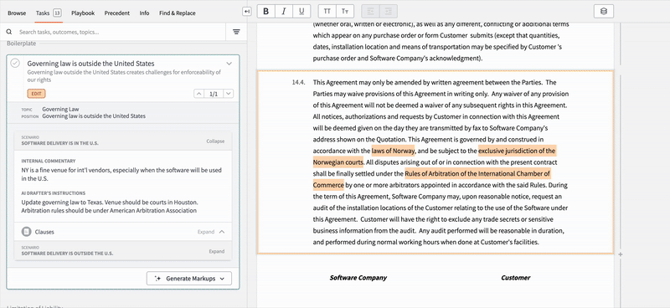This screenshot has height=308, width=670.
Task: Go to next occurrence arrow
Action: coord(229,94)
